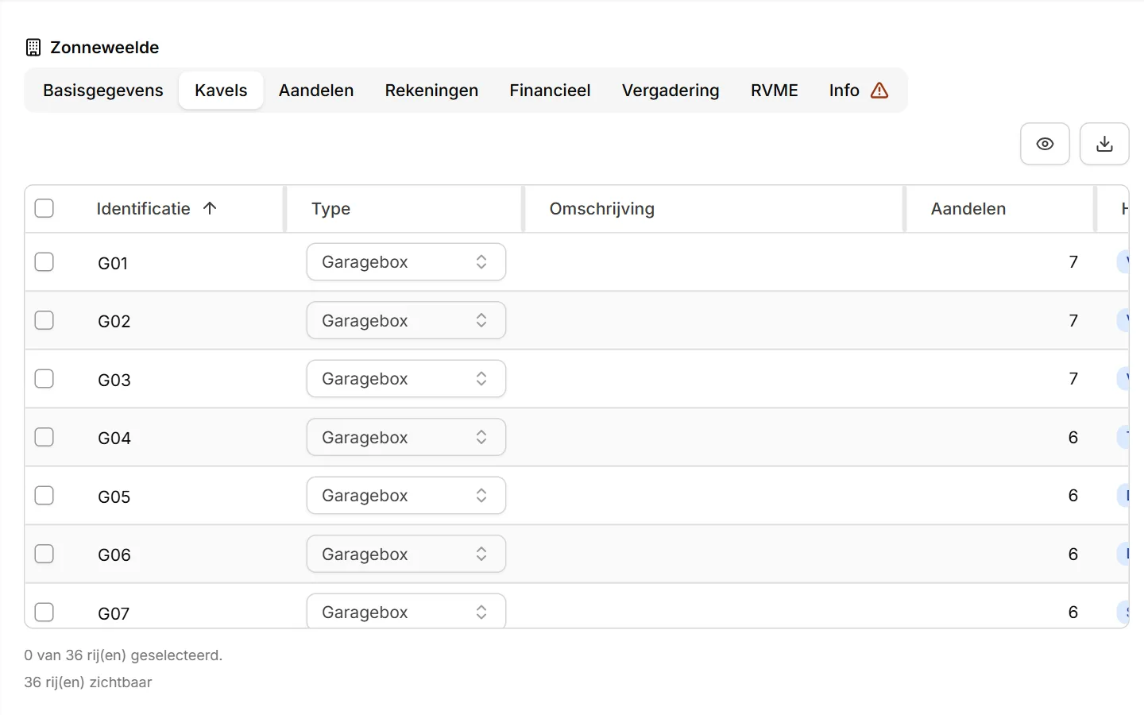Check the box for row G01
This screenshot has width=1144, height=715.
pos(44,262)
